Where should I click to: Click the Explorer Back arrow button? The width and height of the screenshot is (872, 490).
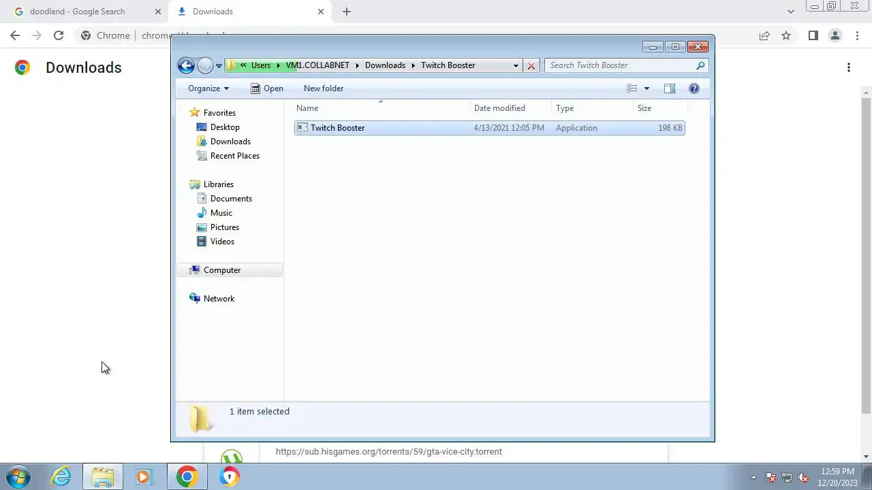tap(186, 65)
